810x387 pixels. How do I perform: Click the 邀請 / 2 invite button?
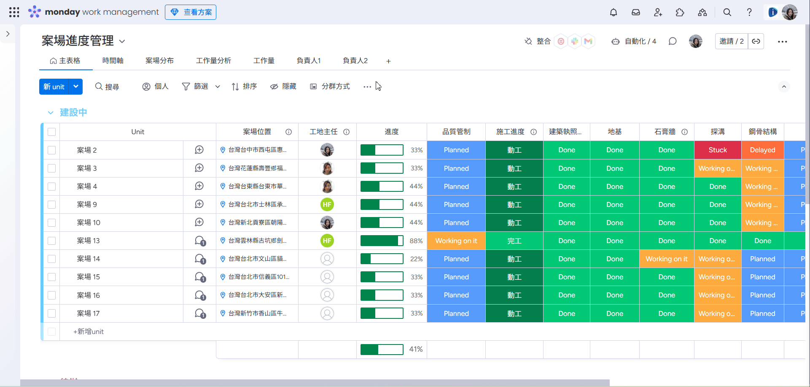732,41
